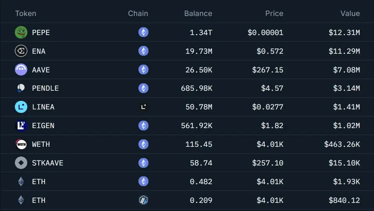Click the EIGEN token icon

(x=21, y=126)
